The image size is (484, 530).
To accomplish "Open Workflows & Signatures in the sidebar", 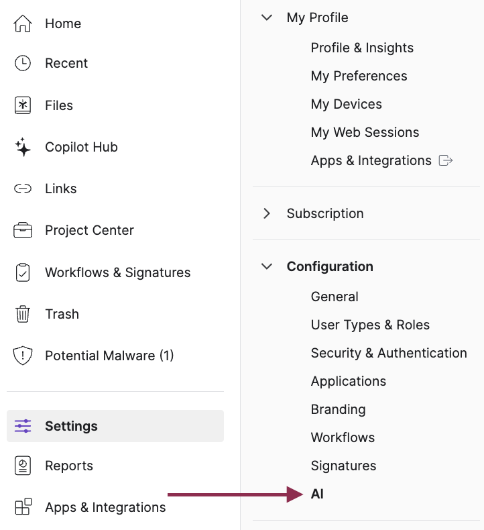I will pyautogui.click(x=117, y=272).
